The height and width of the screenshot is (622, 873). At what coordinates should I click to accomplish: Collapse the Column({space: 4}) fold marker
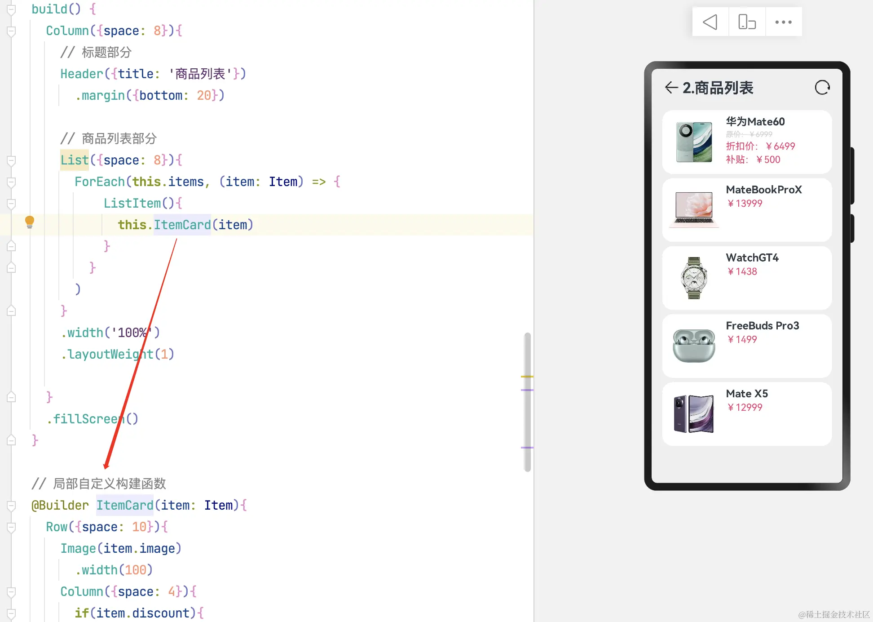(x=12, y=592)
